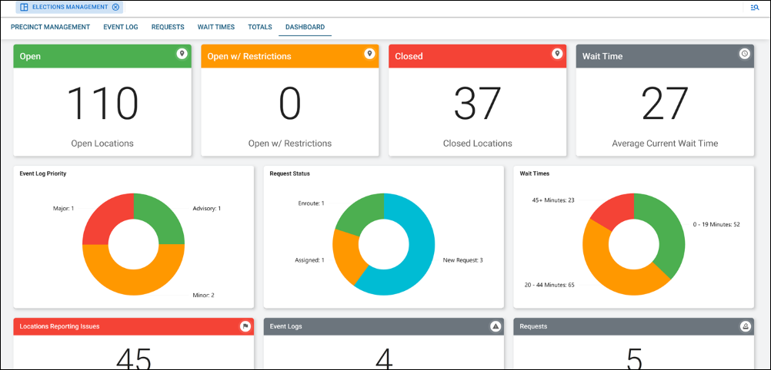Viewport: 771px width, 370px height.
Task: Close the Elections Management tab chip
Action: pyautogui.click(x=115, y=7)
